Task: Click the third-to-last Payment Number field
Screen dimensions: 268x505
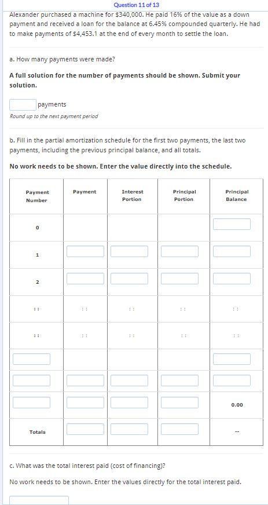Action: 31,359
